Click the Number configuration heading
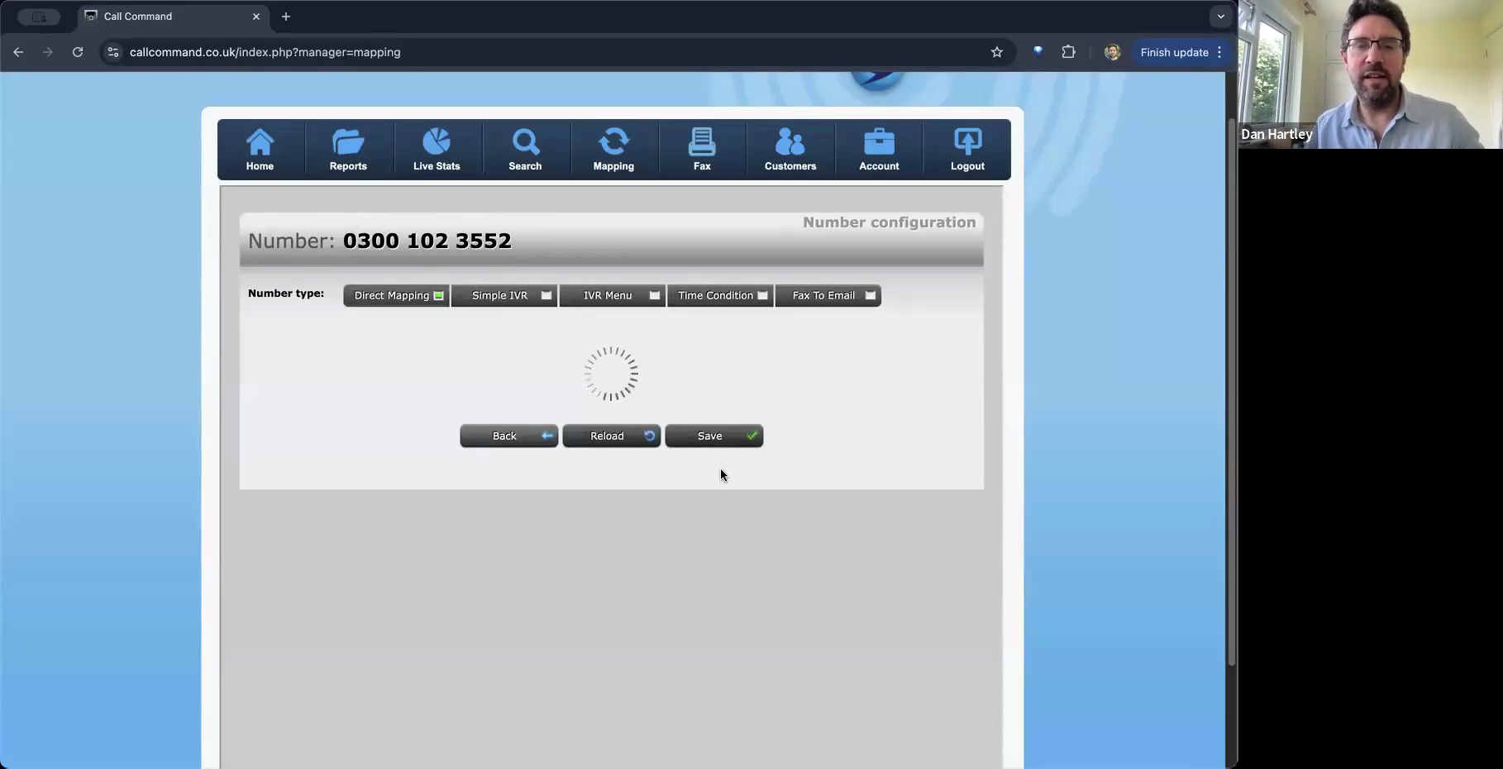The height and width of the screenshot is (769, 1503). (890, 222)
